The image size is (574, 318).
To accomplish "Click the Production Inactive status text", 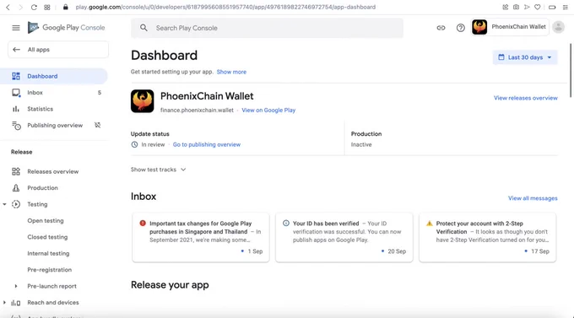I will coord(361,144).
